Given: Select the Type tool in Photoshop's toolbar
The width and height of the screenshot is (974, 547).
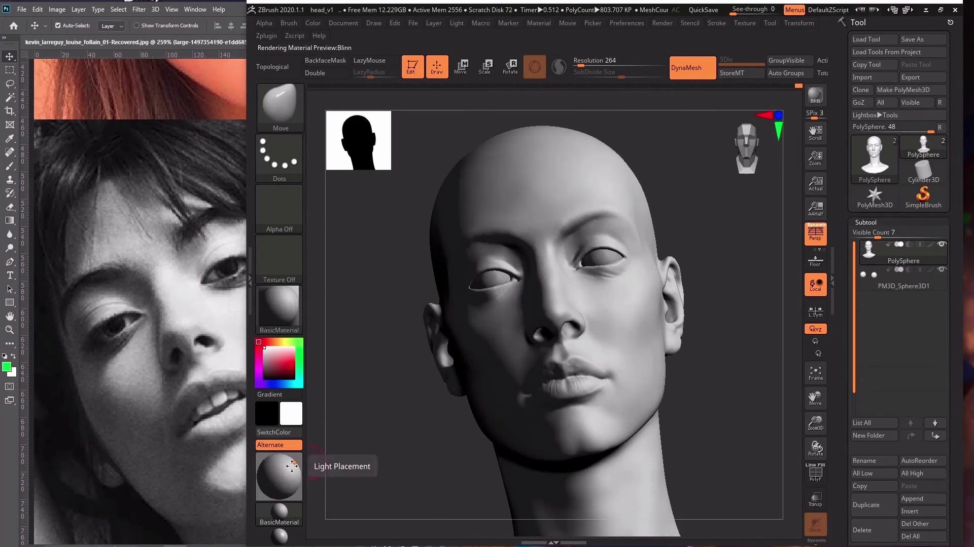Looking at the screenshot, I should (10, 276).
